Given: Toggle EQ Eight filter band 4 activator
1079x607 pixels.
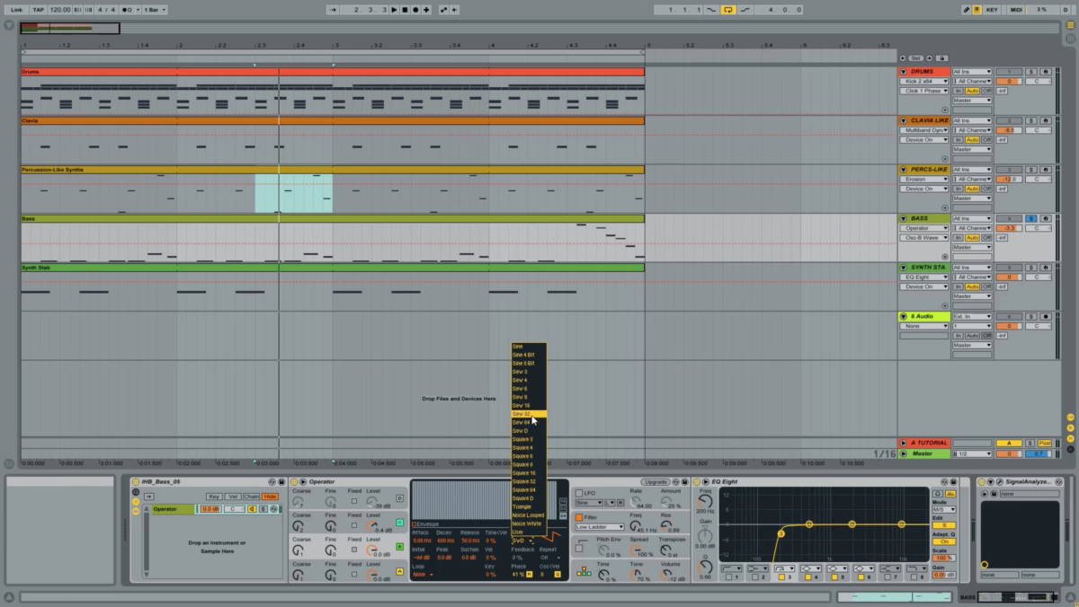Looking at the screenshot, I should click(807, 576).
